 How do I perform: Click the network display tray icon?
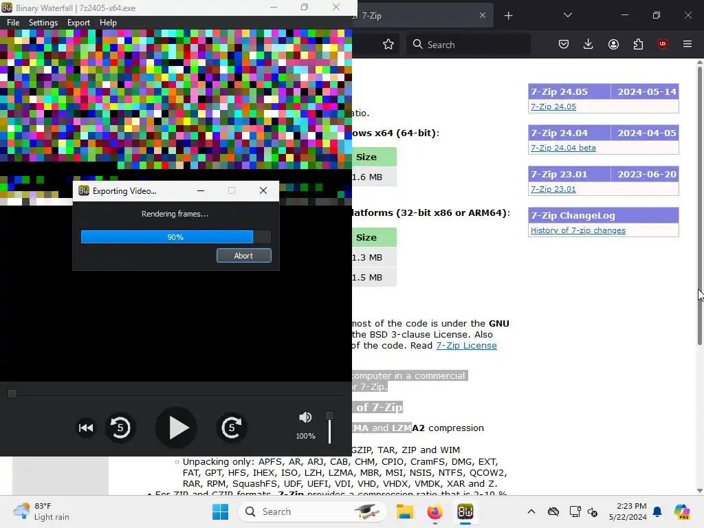pos(575,511)
